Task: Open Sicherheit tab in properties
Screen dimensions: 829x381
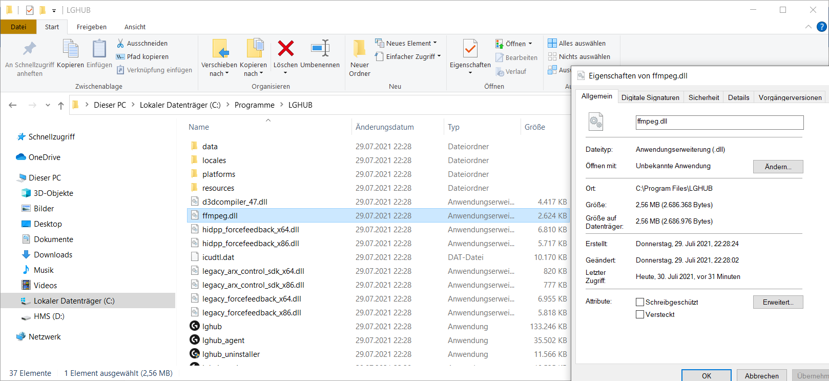Action: click(x=703, y=97)
